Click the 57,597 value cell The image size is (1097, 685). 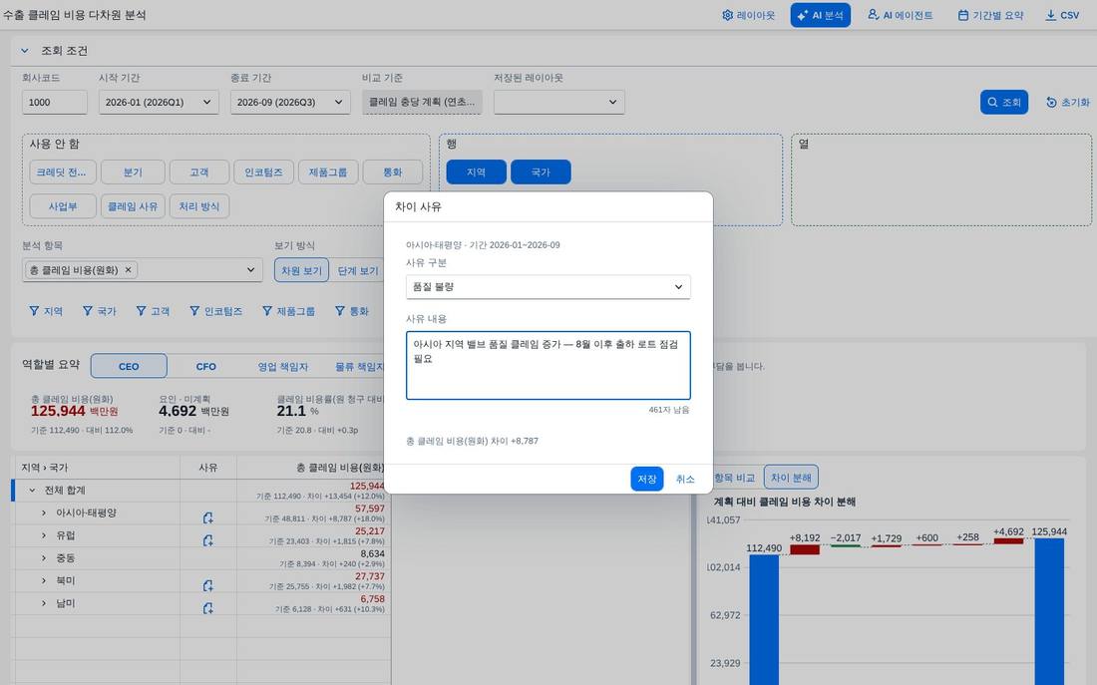click(314, 513)
